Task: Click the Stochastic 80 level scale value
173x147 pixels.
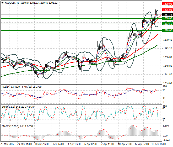Action: [x=164, y=108]
